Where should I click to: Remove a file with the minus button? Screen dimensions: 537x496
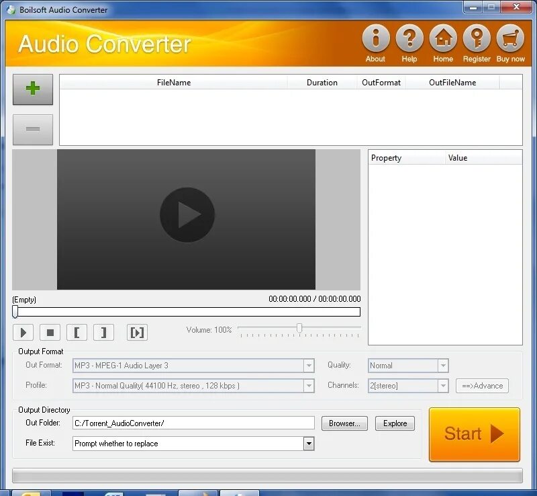(33, 129)
